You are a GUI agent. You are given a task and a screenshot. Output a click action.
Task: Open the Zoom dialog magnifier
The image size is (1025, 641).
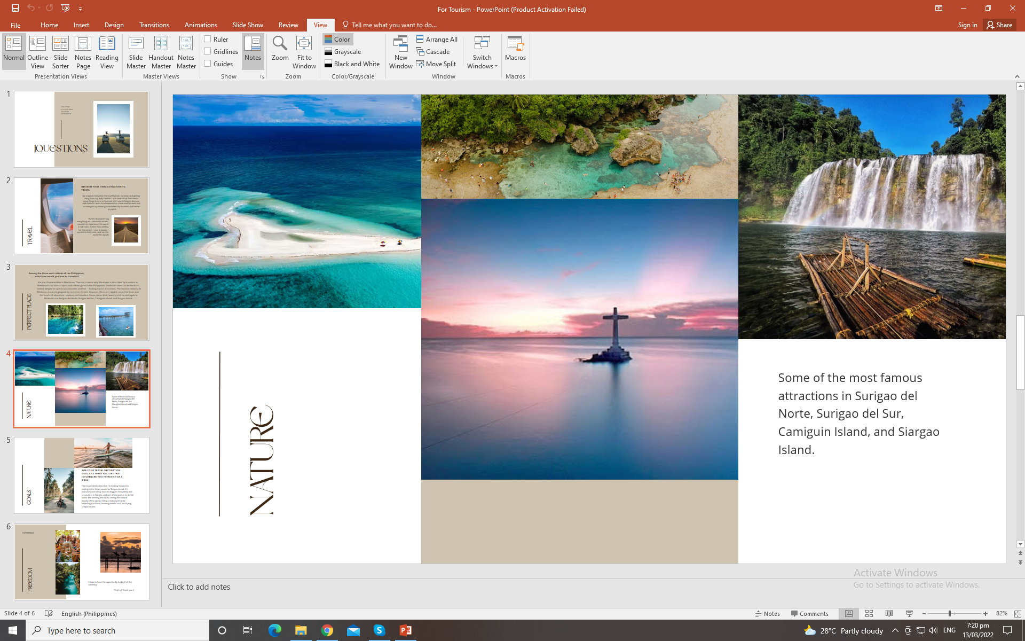tap(280, 48)
